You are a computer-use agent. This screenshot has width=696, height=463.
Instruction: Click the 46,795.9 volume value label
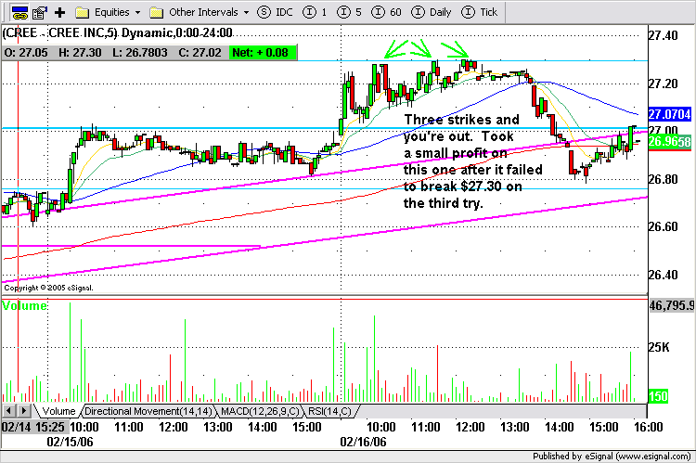[672, 305]
